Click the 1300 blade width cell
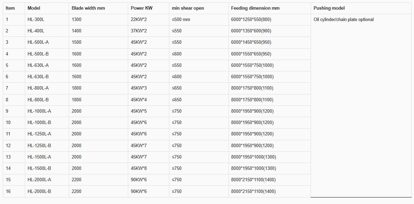 [77, 20]
